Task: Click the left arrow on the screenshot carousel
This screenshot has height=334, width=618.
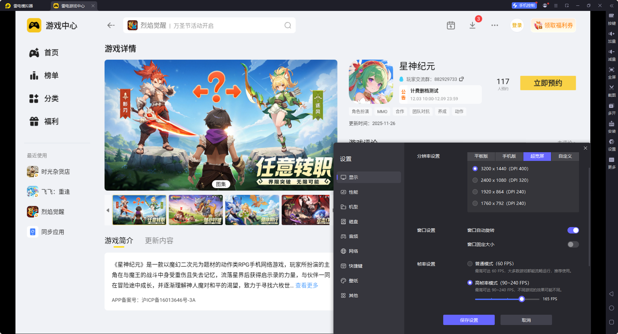Action: tap(108, 210)
